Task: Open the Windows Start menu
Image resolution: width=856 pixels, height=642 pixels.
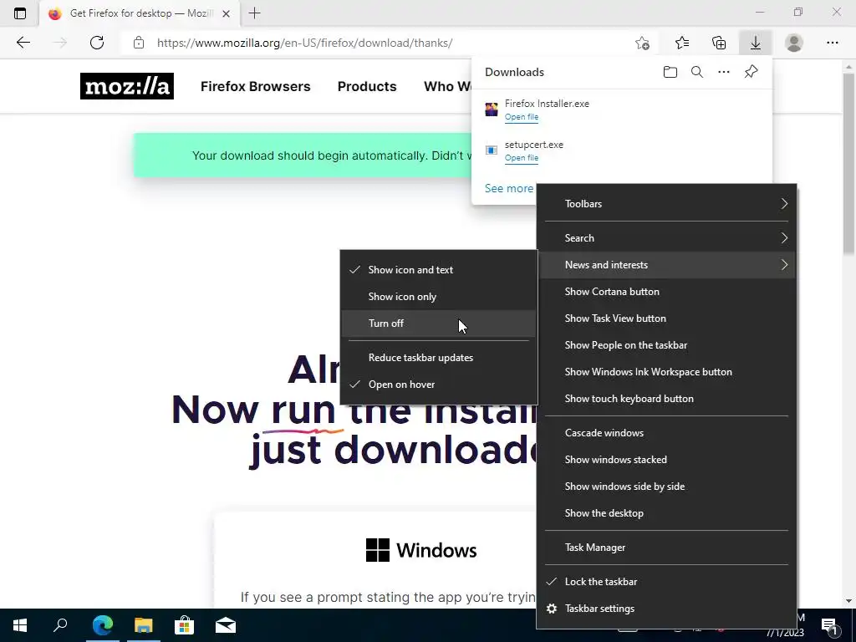Action: click(20, 625)
